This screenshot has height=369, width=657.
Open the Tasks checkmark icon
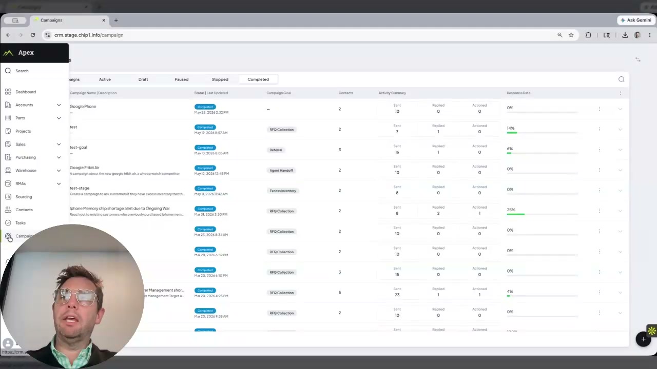pyautogui.click(x=8, y=223)
